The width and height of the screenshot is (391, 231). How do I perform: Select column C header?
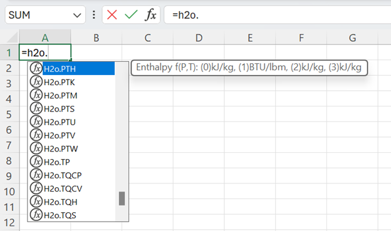pos(148,38)
